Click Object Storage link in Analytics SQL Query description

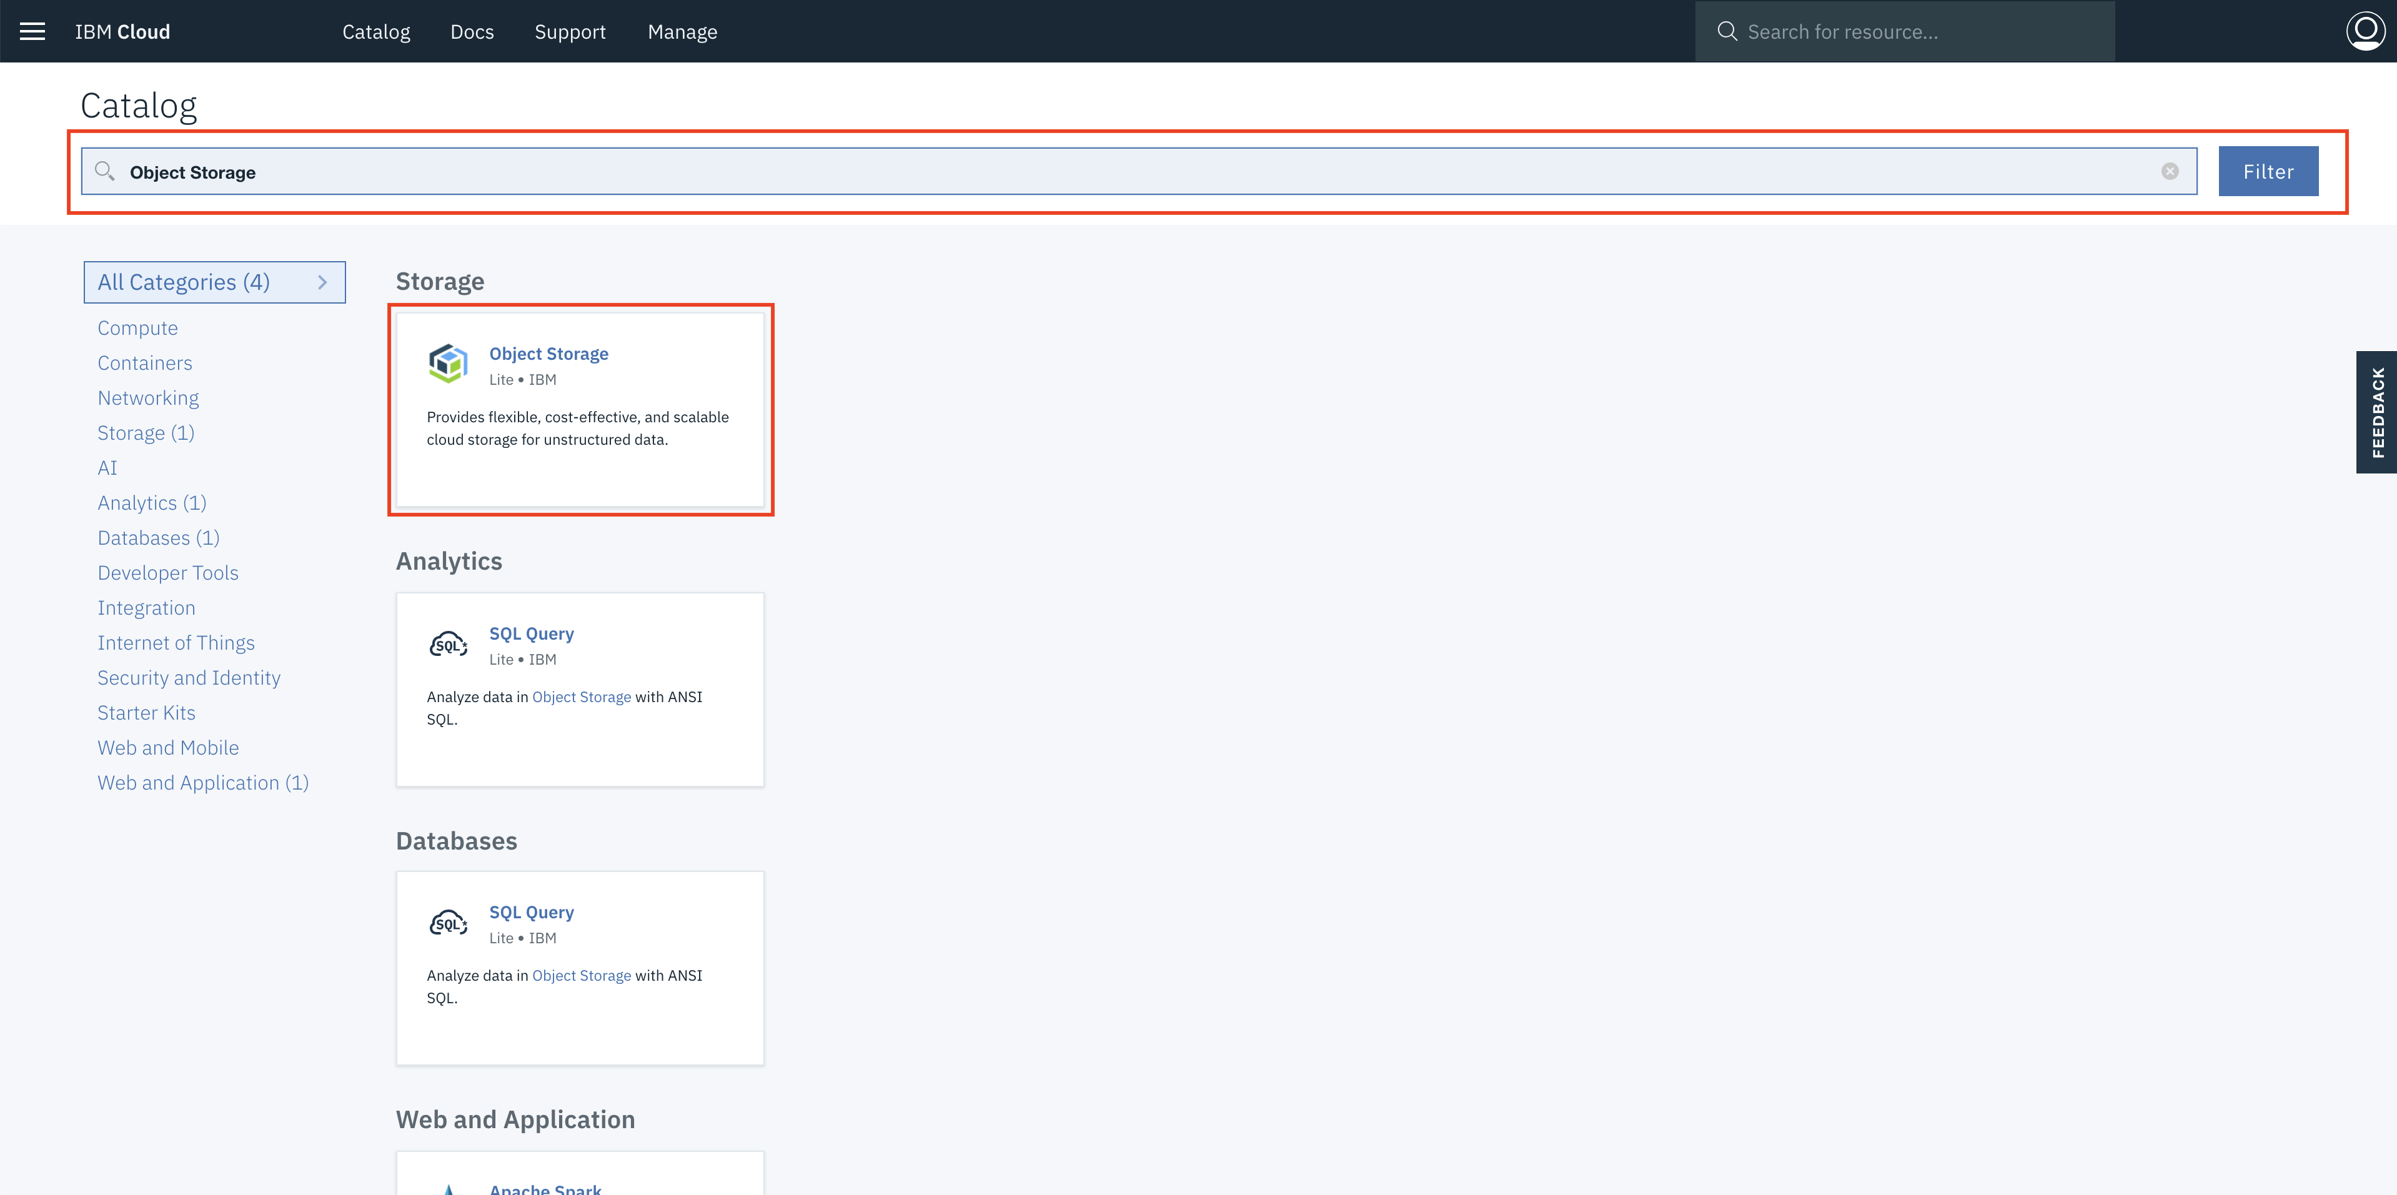(x=580, y=697)
